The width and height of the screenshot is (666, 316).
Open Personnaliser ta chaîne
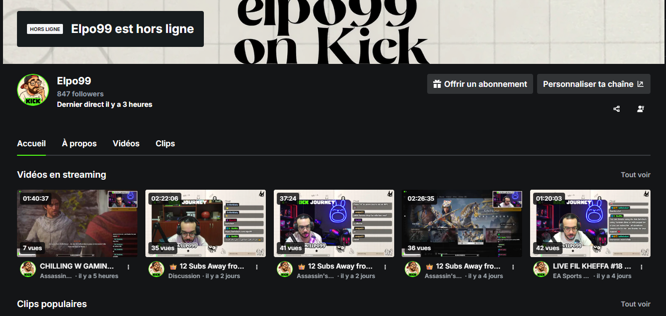click(x=594, y=84)
